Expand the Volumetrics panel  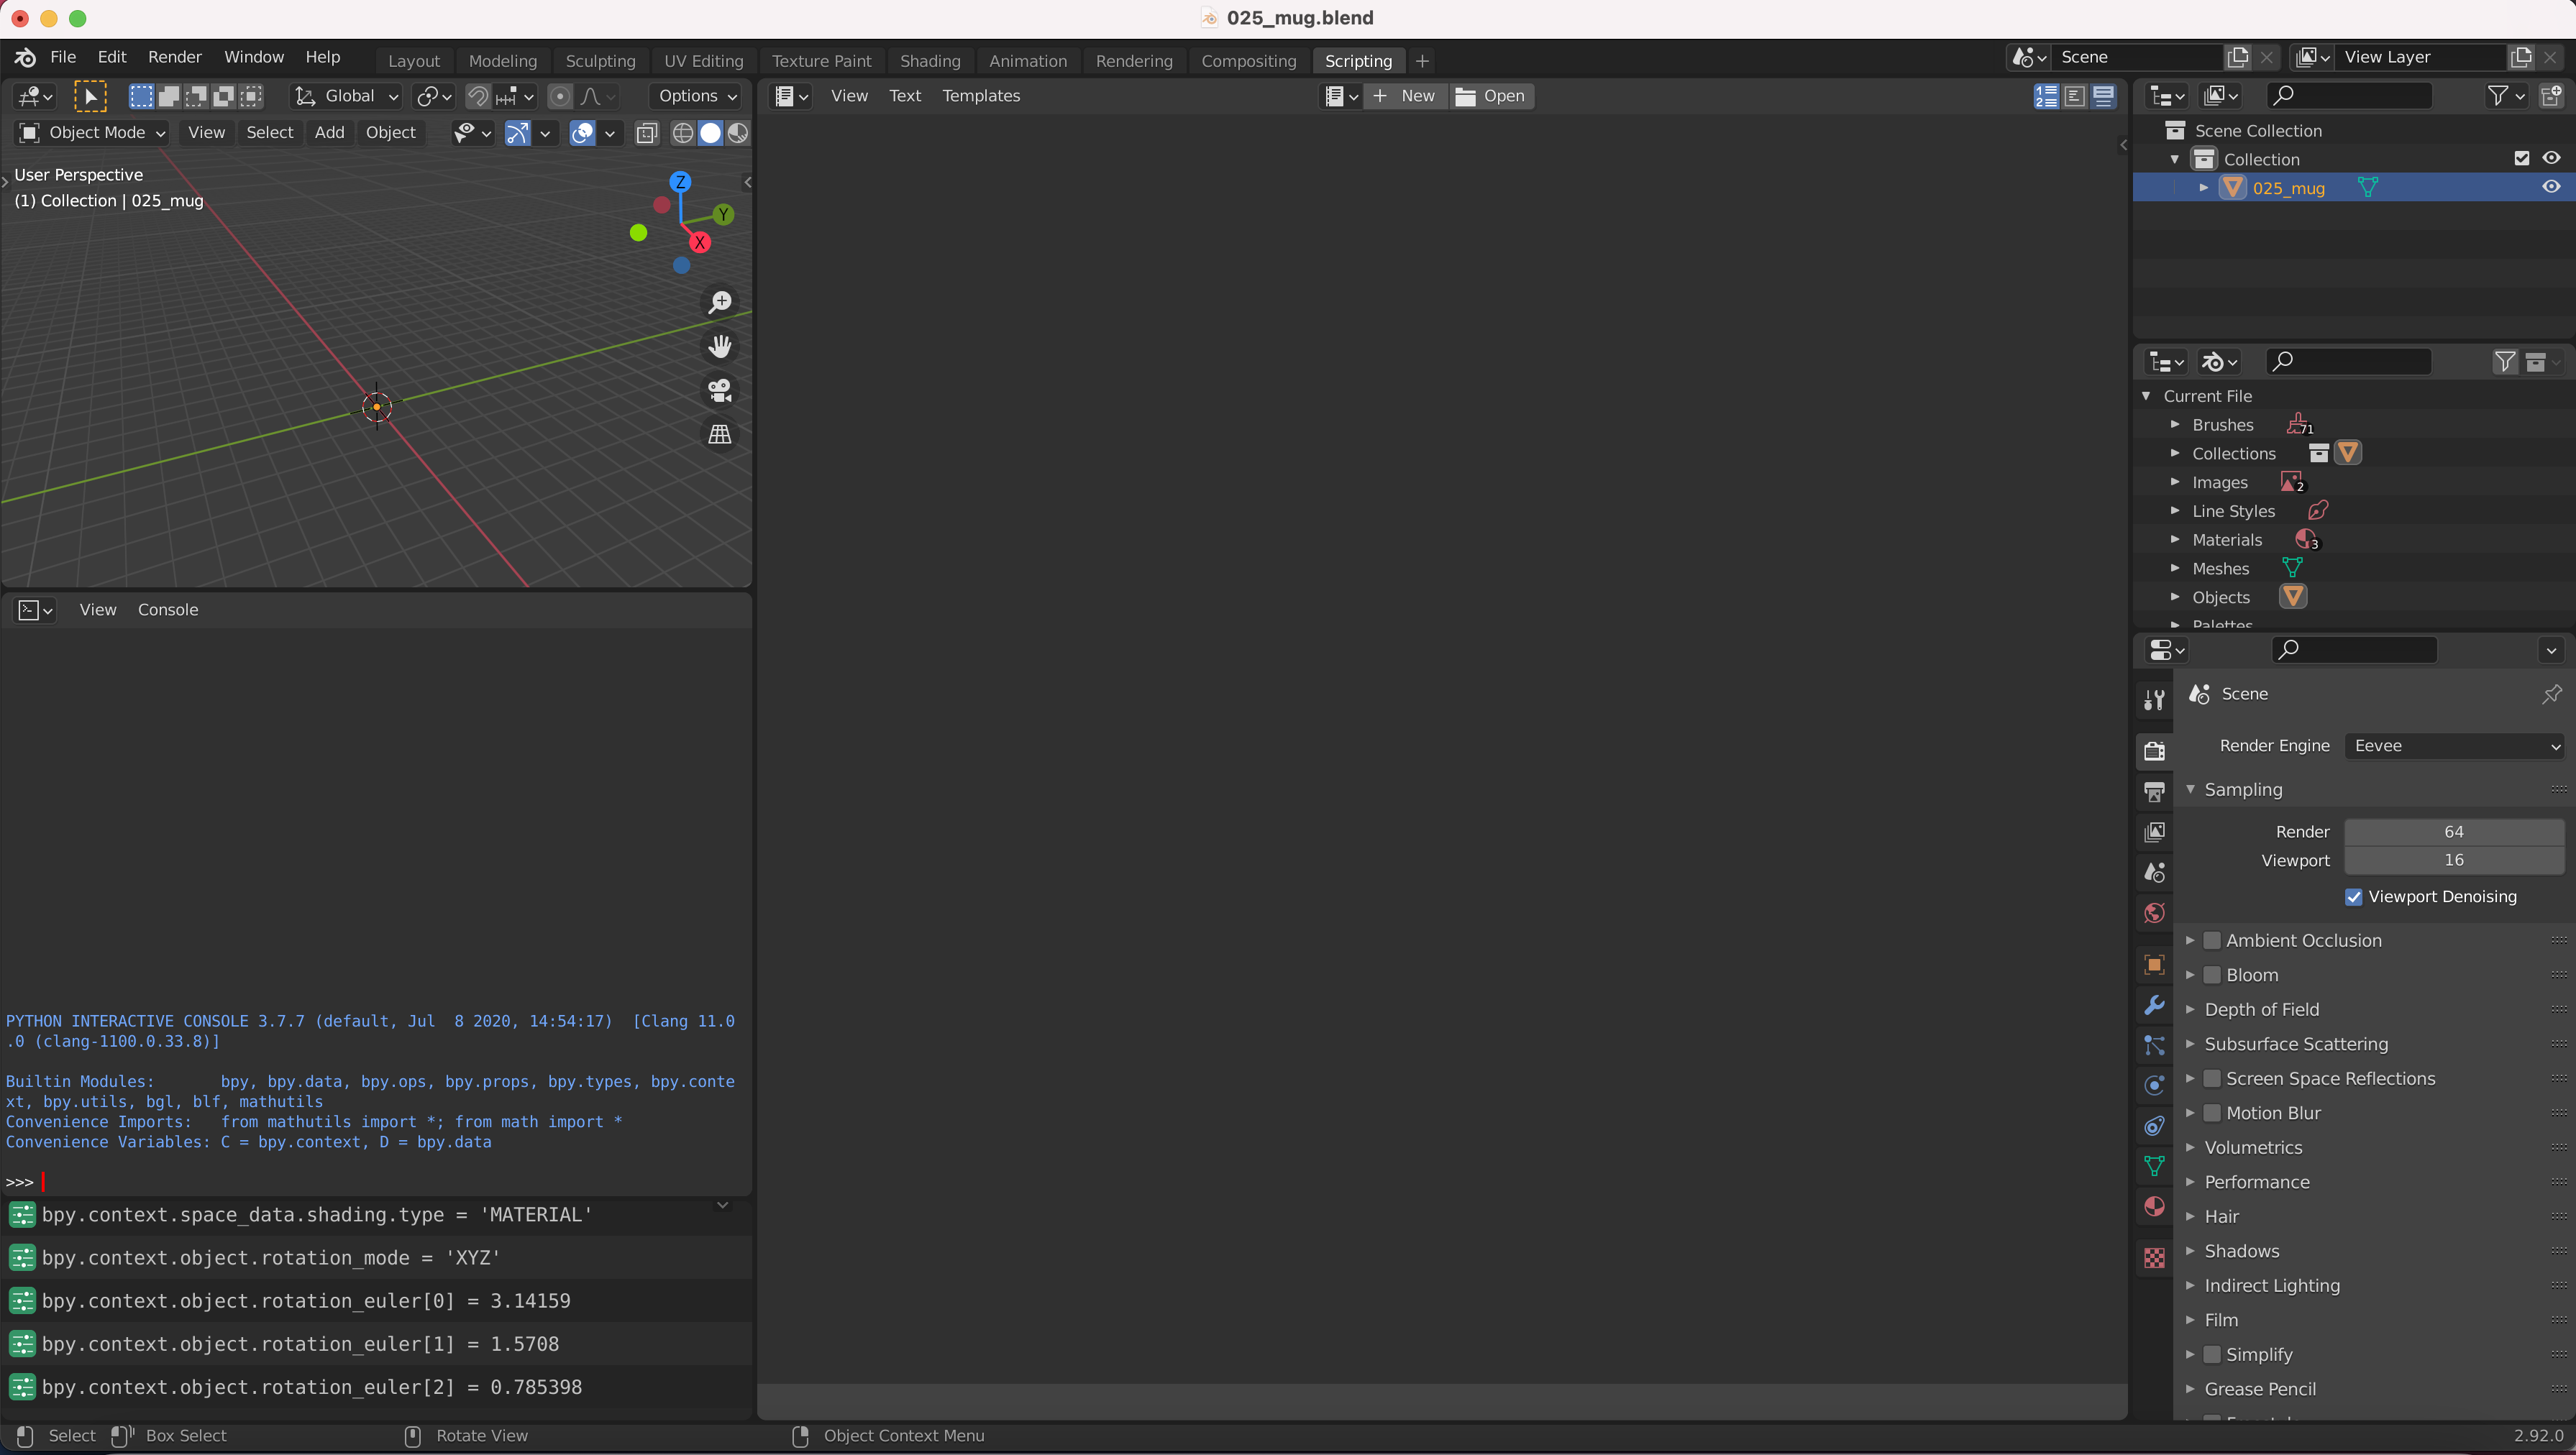[2189, 1147]
